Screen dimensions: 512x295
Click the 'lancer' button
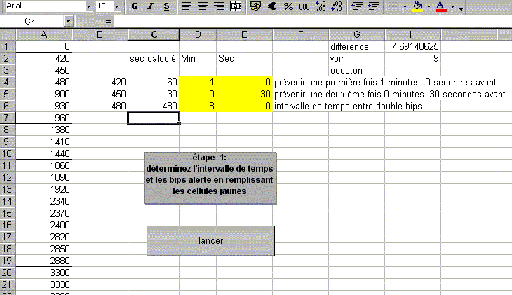210,241
